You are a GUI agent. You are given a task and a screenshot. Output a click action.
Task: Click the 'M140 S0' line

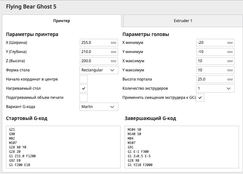[134, 134]
